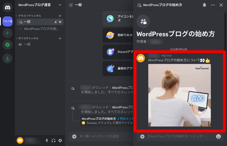Click the 2件のメッセージ link

125,119
